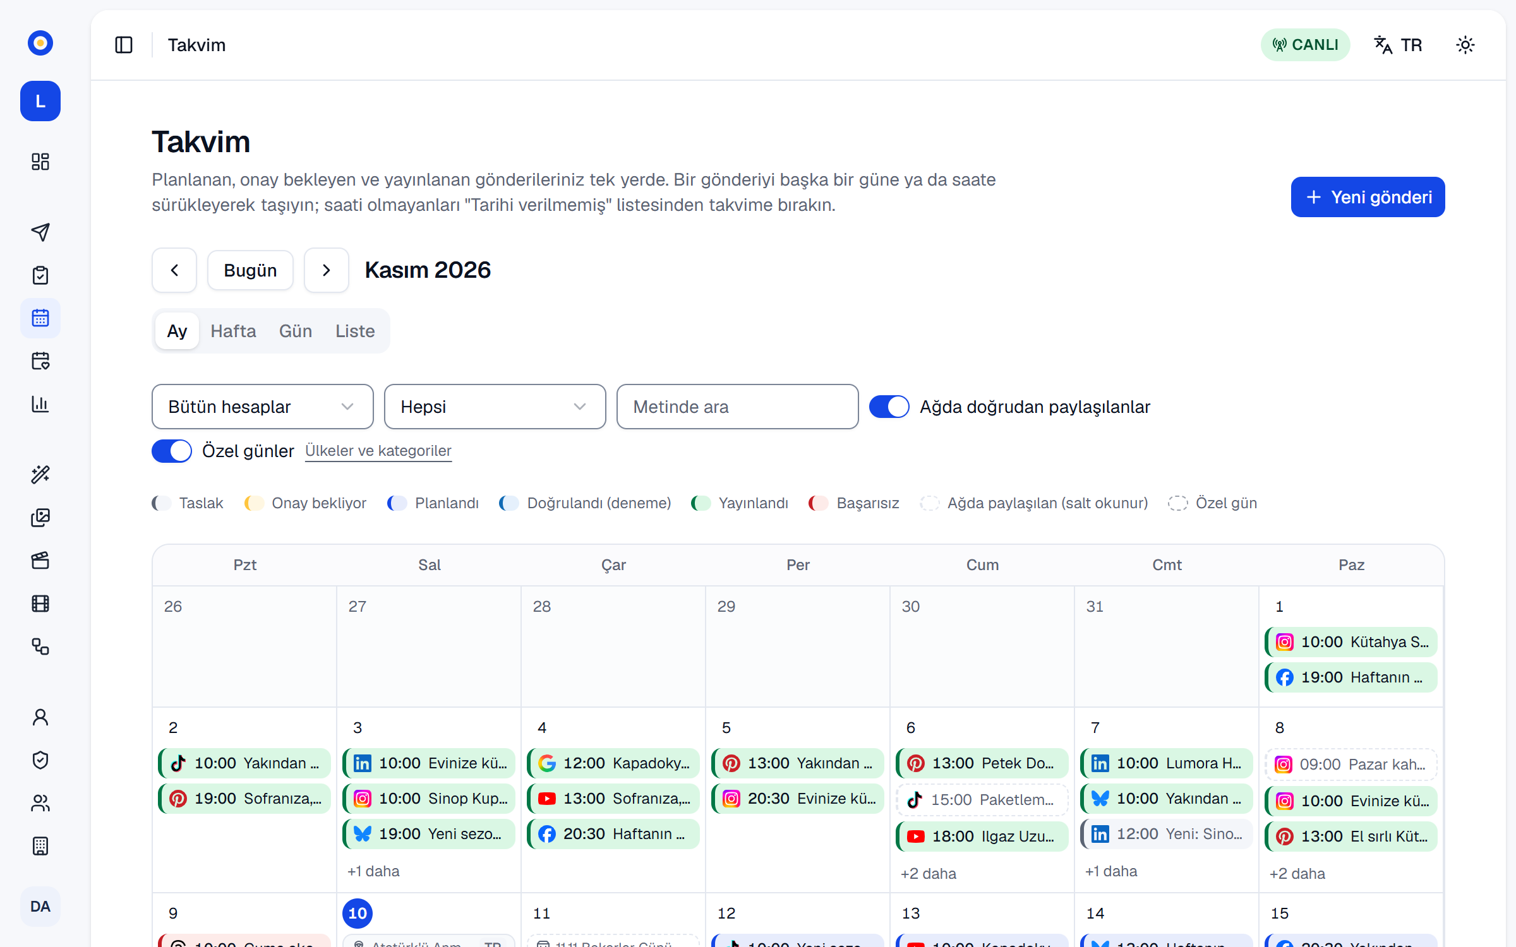Viewport: 1516px width, 947px height.
Task: Open the Hepsi filter dropdown
Action: click(495, 407)
